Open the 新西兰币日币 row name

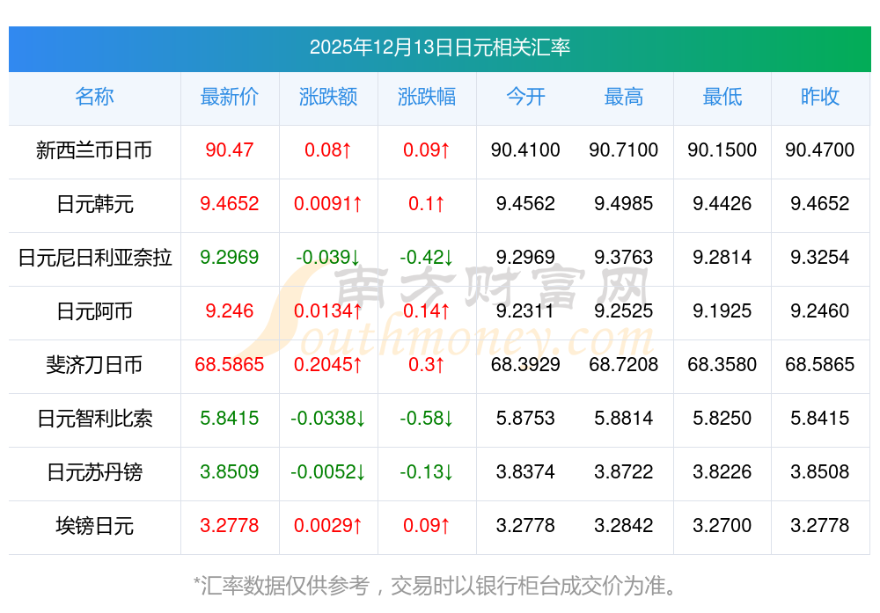[94, 150]
